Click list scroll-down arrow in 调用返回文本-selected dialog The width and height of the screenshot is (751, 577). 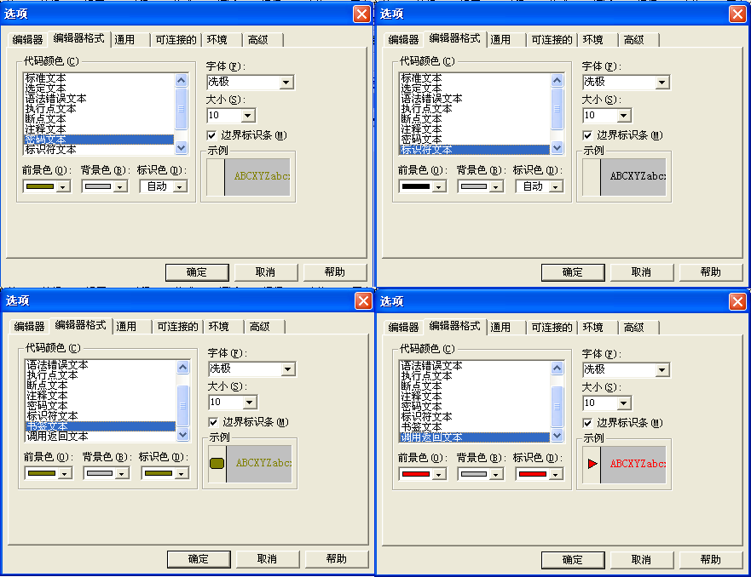point(557,436)
